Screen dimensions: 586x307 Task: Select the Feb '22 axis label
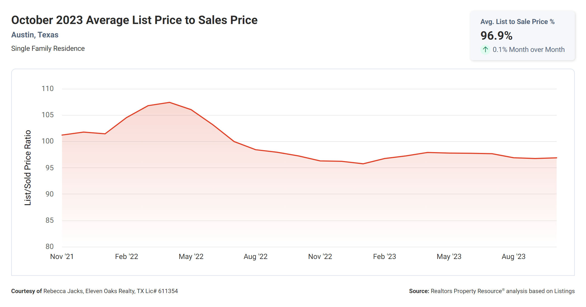(126, 256)
